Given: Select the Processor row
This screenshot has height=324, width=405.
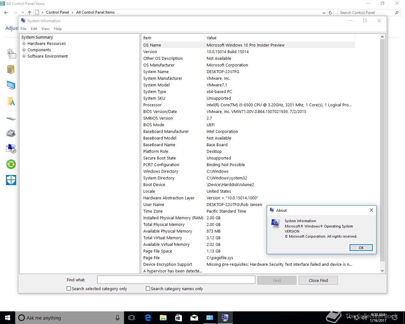Looking at the screenshot, I should click(x=248, y=105).
